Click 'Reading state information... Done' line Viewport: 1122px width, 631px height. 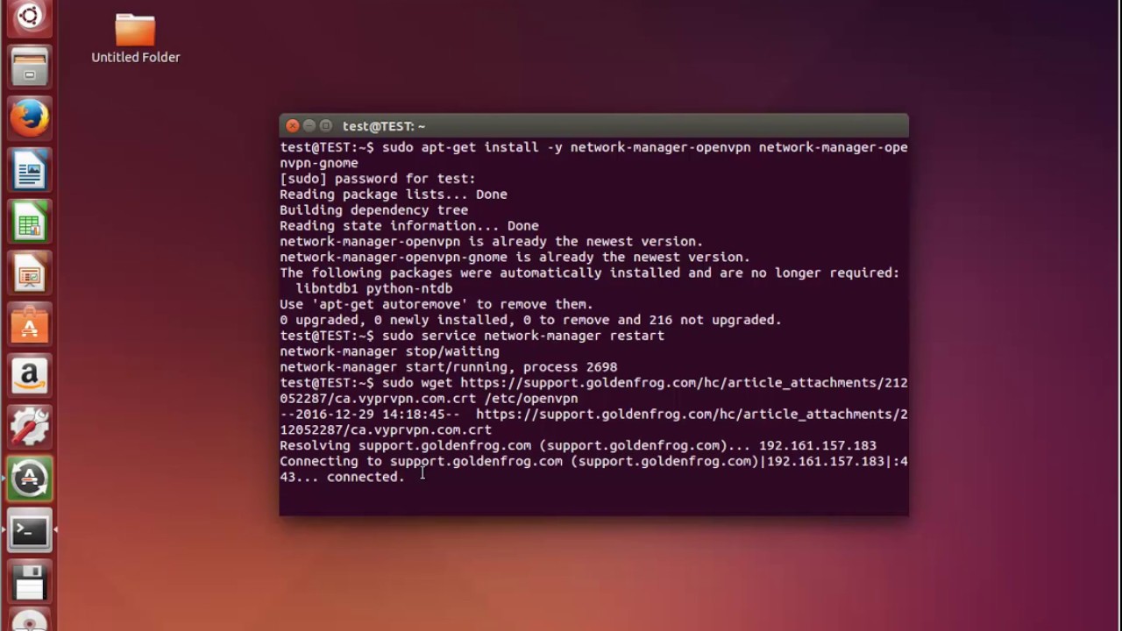coord(409,226)
